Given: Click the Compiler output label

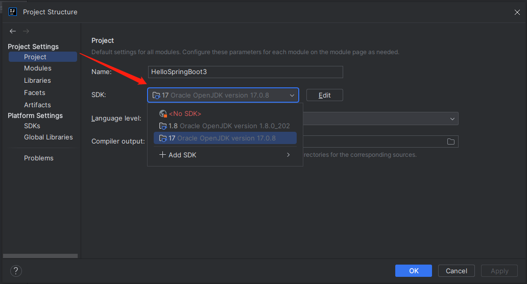Looking at the screenshot, I should [x=118, y=141].
